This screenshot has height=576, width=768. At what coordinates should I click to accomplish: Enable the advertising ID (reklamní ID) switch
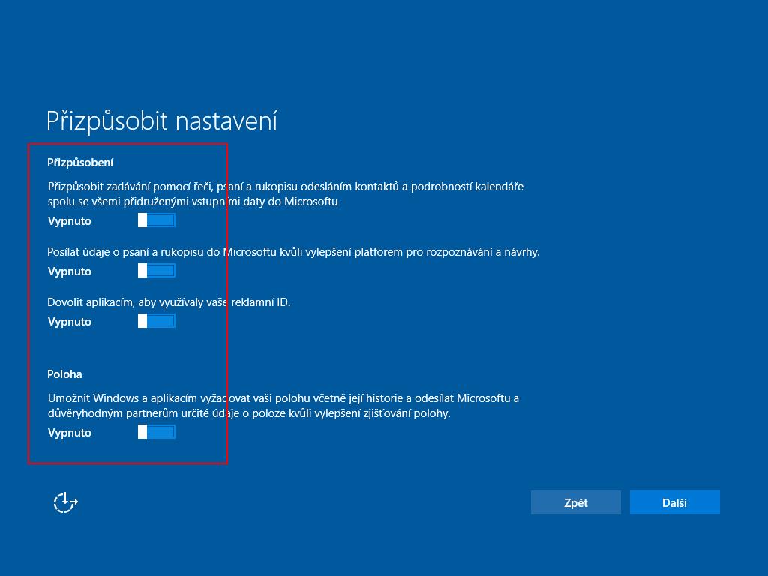pos(156,321)
